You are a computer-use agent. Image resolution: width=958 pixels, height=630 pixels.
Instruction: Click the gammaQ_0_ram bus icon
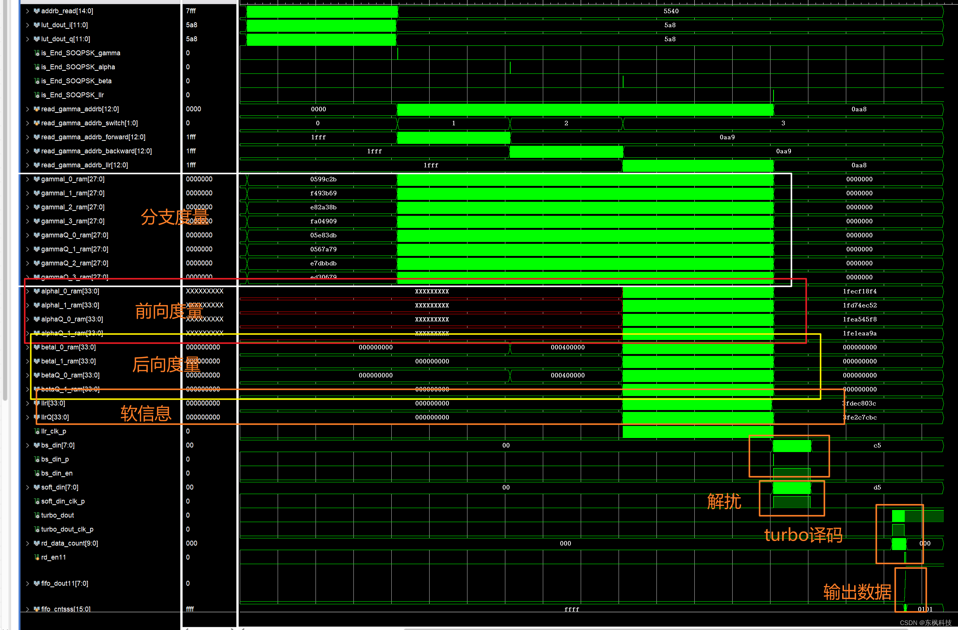[37, 235]
